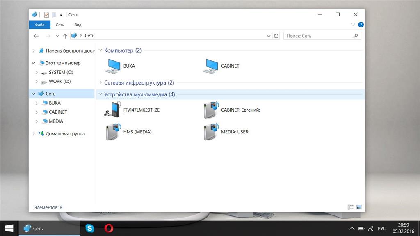Screen dimensions: 420x236
Task: Select Домашняя группа in sidebar
Action: [62, 133]
